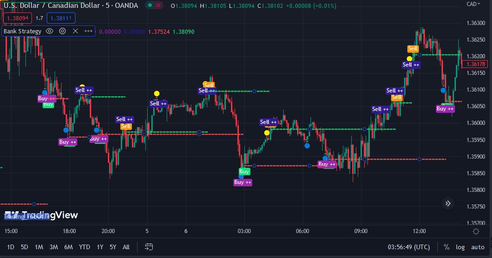Hide the Bank Strategy indicator
This screenshot has height=258, width=492.
coord(50,31)
